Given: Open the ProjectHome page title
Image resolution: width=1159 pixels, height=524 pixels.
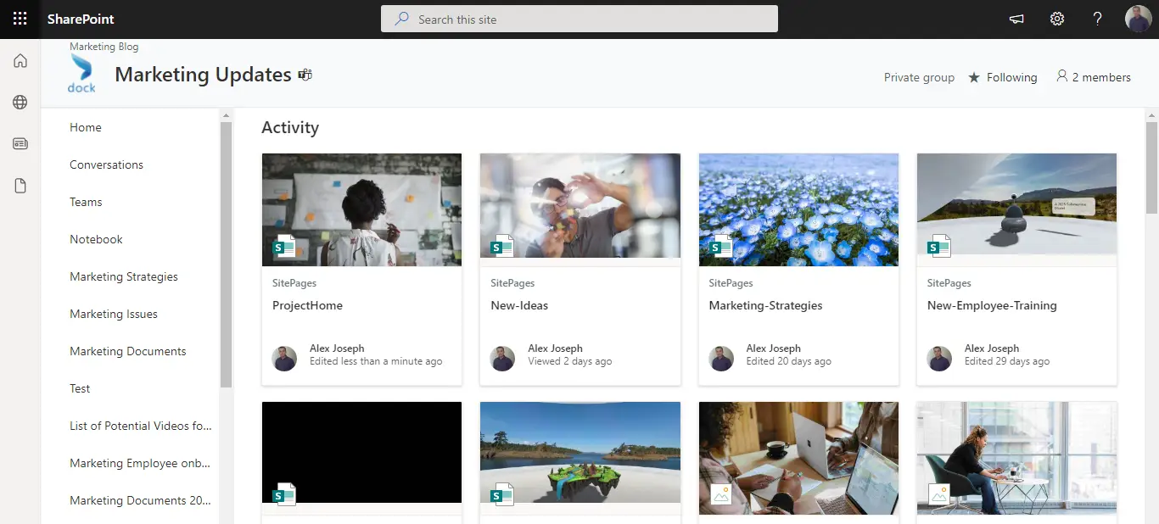Looking at the screenshot, I should point(307,305).
